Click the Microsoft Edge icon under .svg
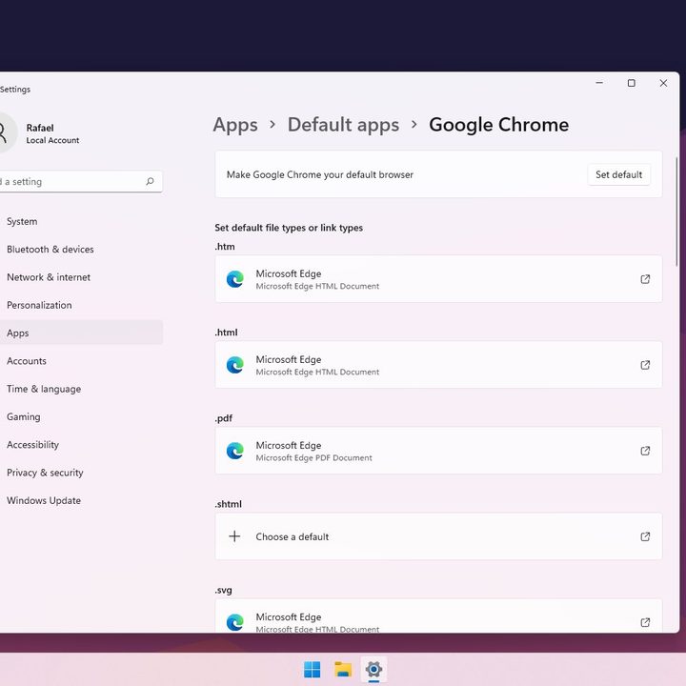This screenshot has width=686, height=686. point(235,622)
